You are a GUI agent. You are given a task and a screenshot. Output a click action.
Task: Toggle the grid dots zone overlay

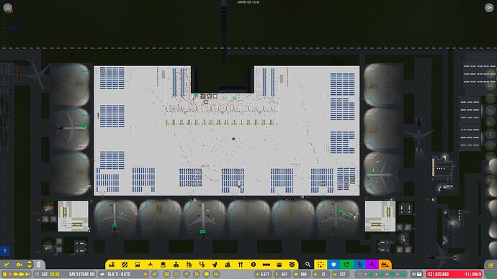coord(321,265)
